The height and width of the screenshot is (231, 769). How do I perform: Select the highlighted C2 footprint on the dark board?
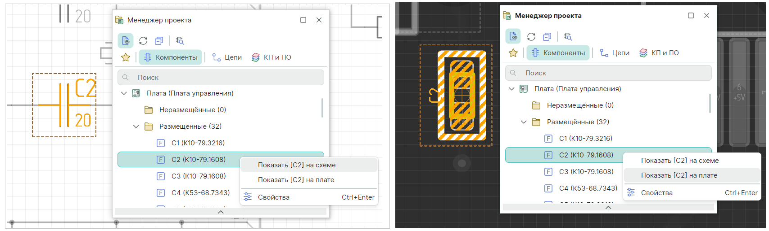click(462, 95)
